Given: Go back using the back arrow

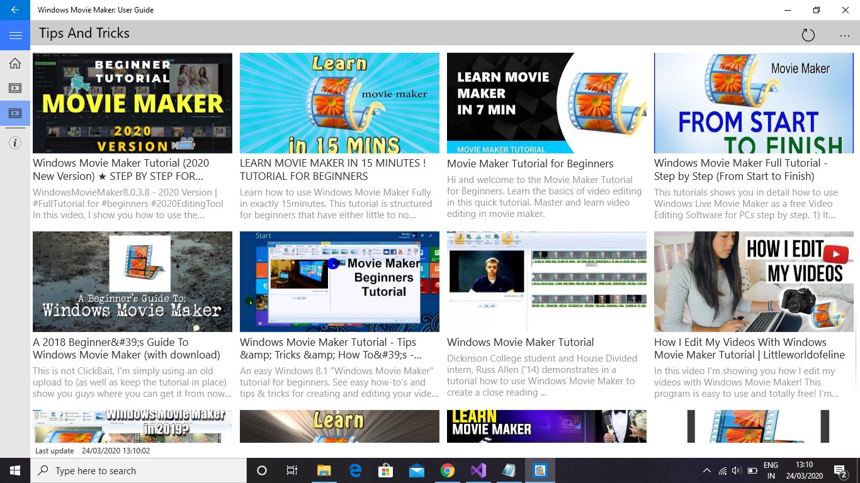Looking at the screenshot, I should point(15,10).
